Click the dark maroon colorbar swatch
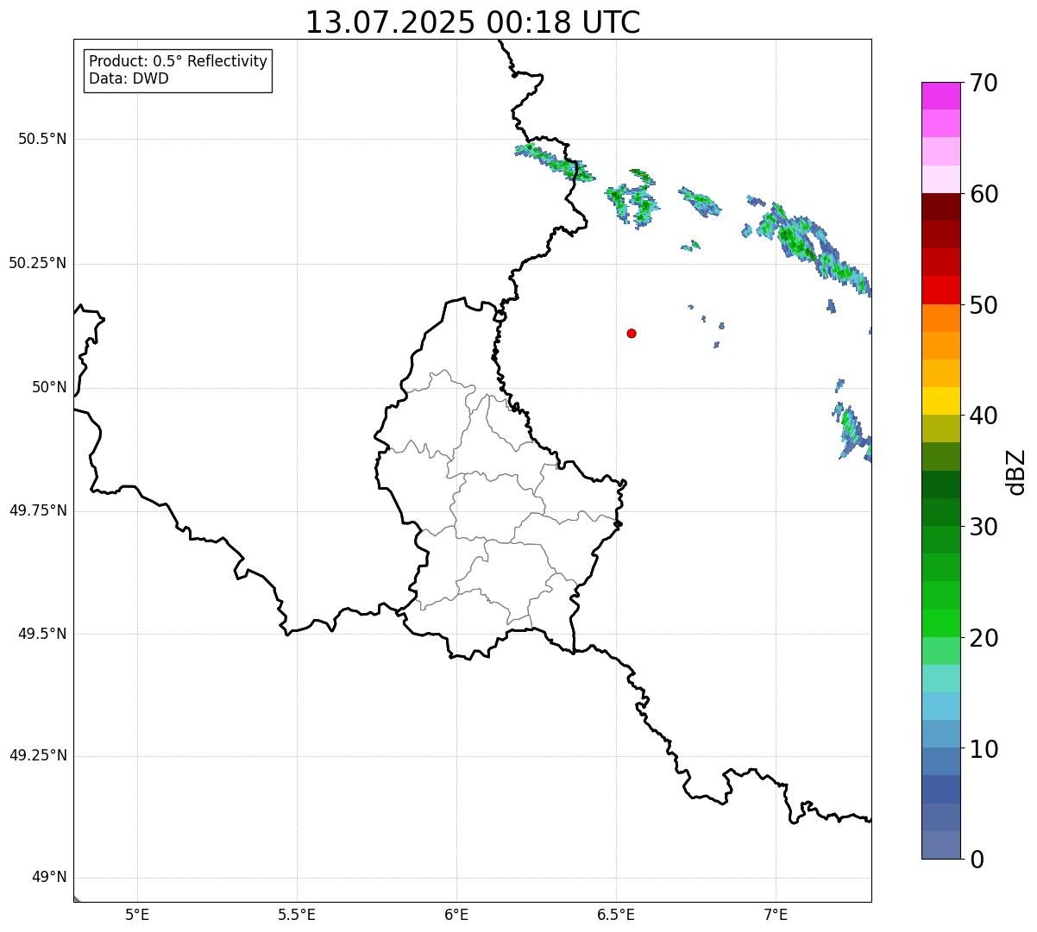This screenshot has width=1037, height=932. 940,207
